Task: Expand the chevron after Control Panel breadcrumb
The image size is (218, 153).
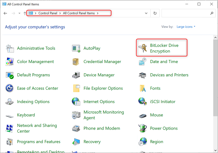Action: [x=60, y=13]
